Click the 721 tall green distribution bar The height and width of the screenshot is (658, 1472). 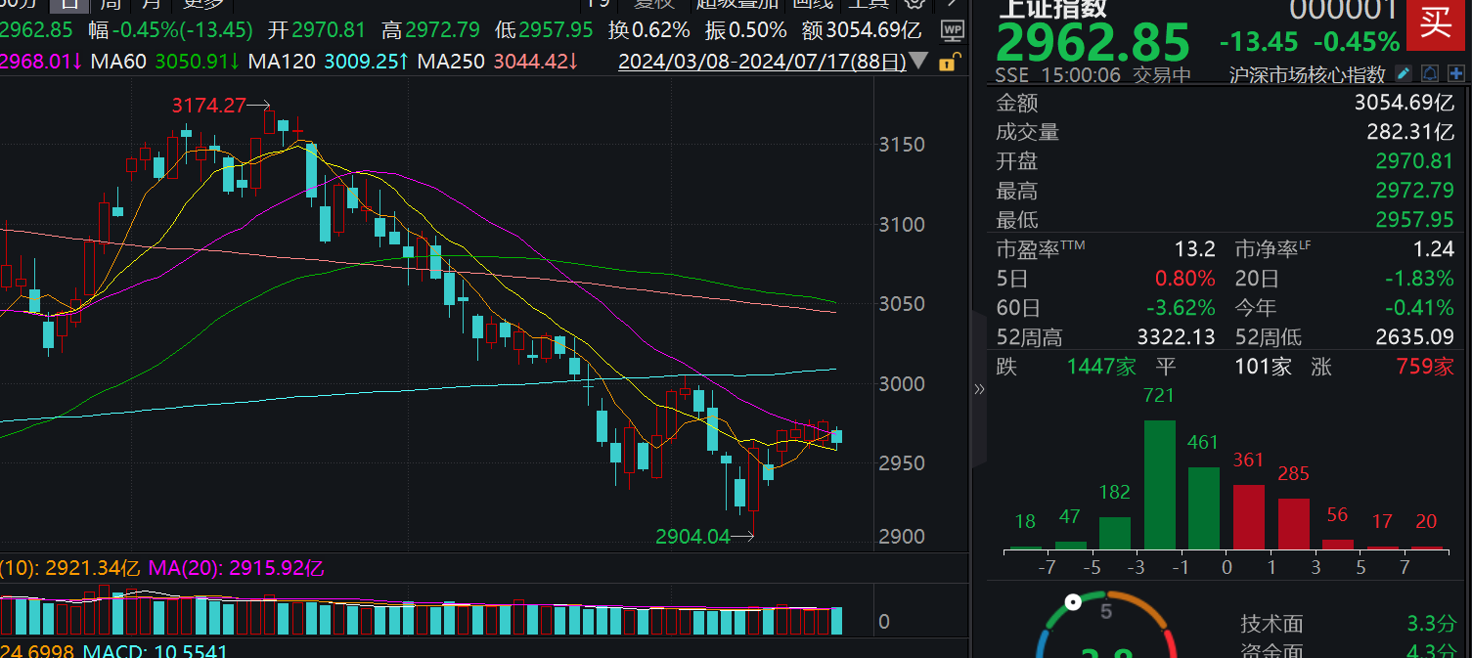coord(1159,484)
